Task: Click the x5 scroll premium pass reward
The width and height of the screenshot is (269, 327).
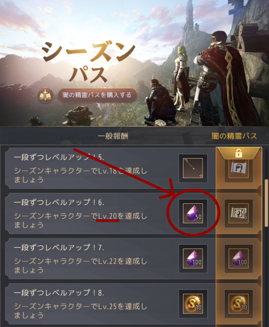Action: pos(238,213)
